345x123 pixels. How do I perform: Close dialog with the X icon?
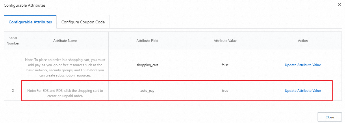point(339,4)
